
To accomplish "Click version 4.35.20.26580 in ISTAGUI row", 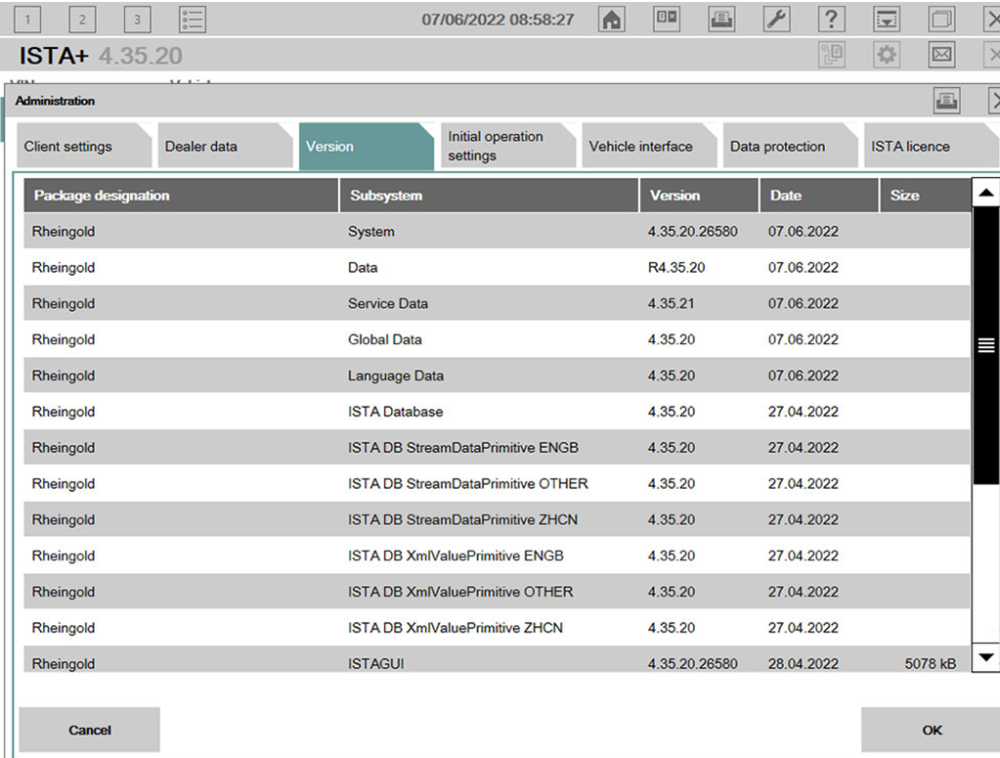I will coord(693,663).
